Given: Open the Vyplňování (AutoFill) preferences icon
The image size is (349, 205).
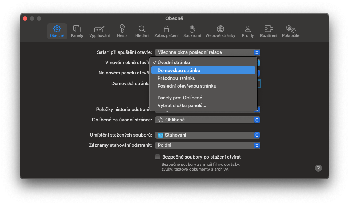Looking at the screenshot, I should [99, 31].
